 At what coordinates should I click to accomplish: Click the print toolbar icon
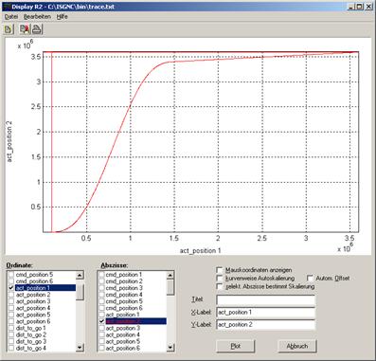coord(37,29)
